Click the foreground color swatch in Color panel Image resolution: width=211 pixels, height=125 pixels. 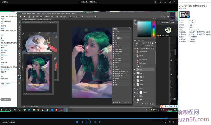click(135, 23)
